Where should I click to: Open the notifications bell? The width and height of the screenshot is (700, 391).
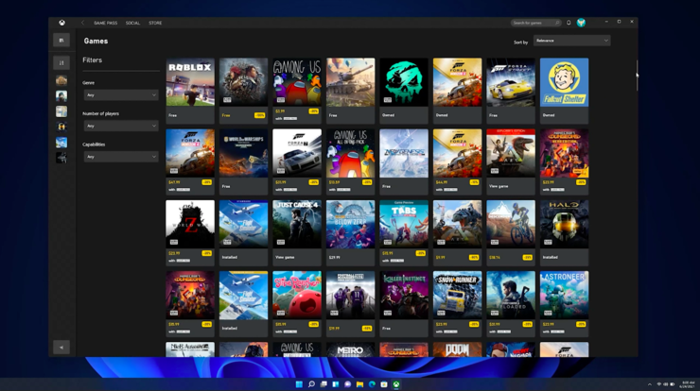coord(569,23)
